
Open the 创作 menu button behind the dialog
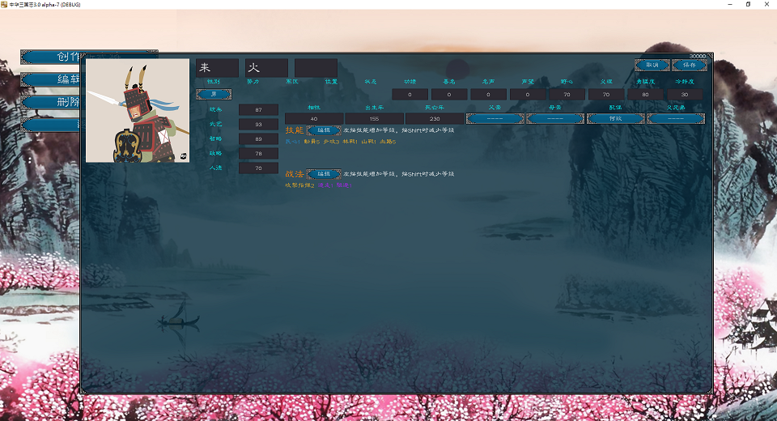click(x=50, y=57)
